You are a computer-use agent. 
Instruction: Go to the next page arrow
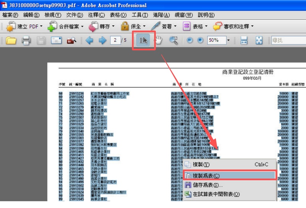click(x=102, y=40)
